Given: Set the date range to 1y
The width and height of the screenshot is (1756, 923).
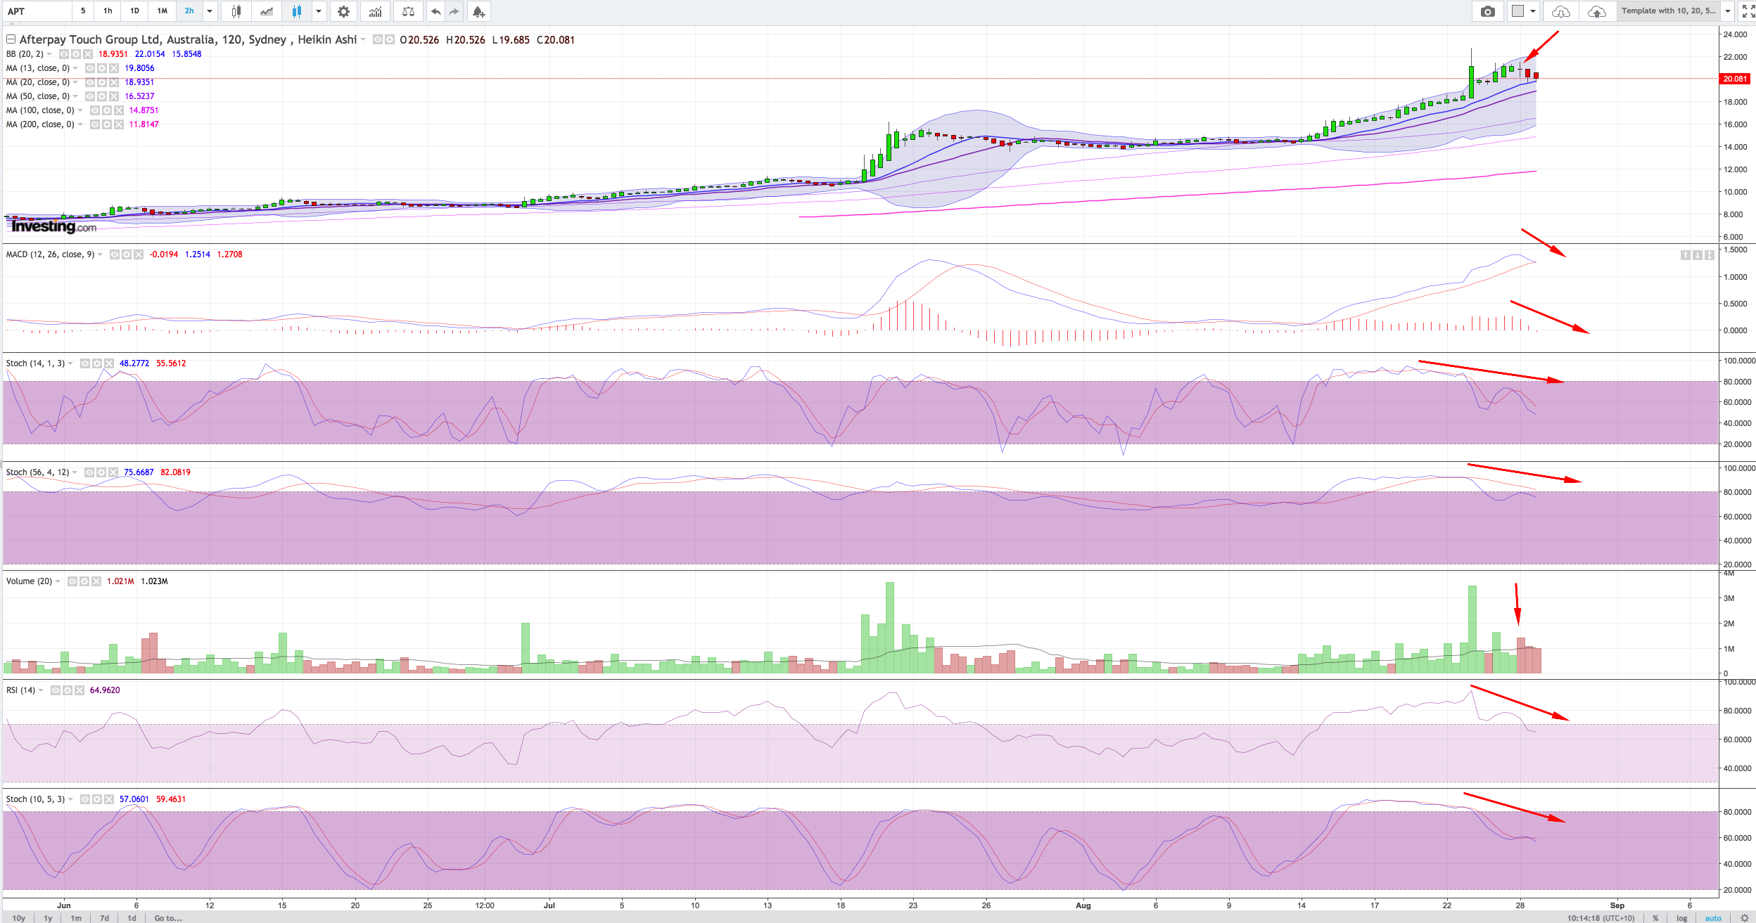Looking at the screenshot, I should (48, 918).
